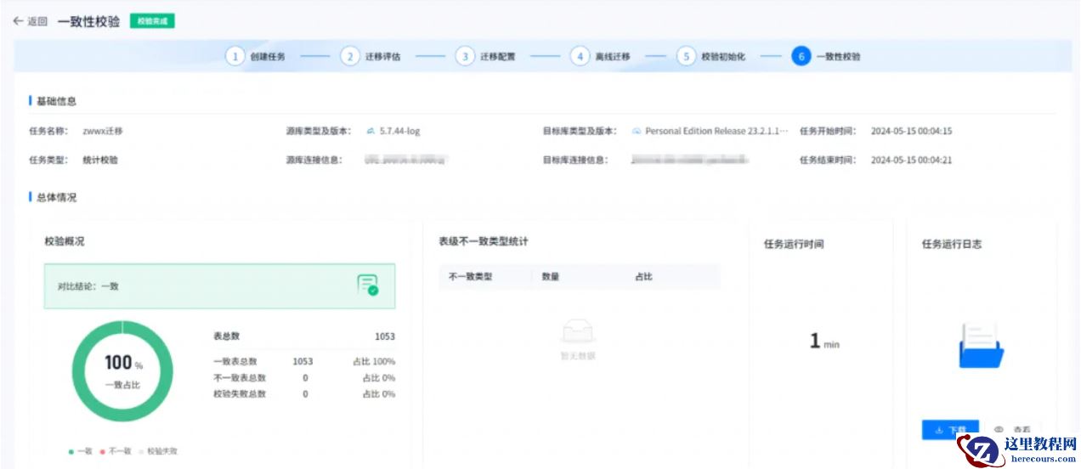The image size is (1081, 469).
Task: Click the MySQL source database version icon
Action: coord(371,132)
